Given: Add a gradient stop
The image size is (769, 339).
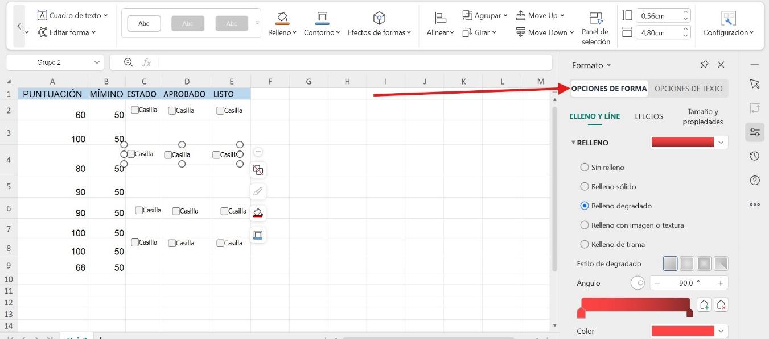Looking at the screenshot, I should [705, 305].
